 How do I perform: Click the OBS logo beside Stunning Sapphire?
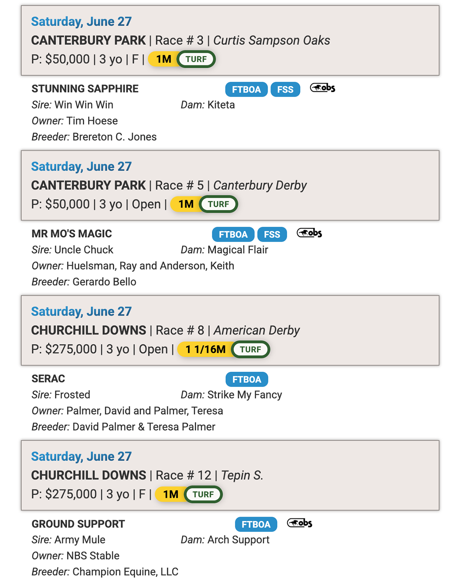pyautogui.click(x=322, y=88)
